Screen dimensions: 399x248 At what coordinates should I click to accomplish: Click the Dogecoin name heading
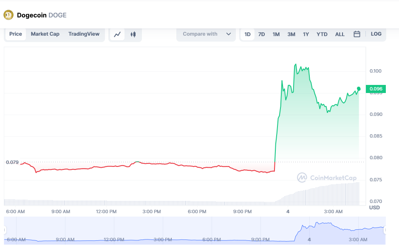click(32, 15)
